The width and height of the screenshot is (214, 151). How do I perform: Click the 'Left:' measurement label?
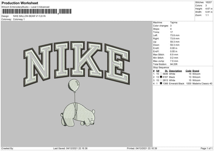155,35
